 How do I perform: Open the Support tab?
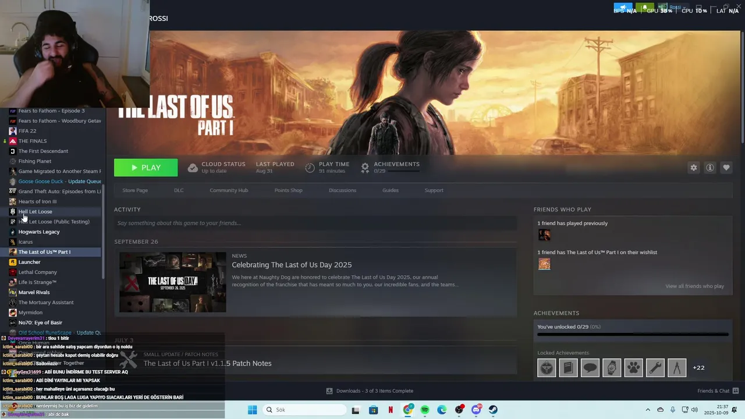pyautogui.click(x=434, y=190)
